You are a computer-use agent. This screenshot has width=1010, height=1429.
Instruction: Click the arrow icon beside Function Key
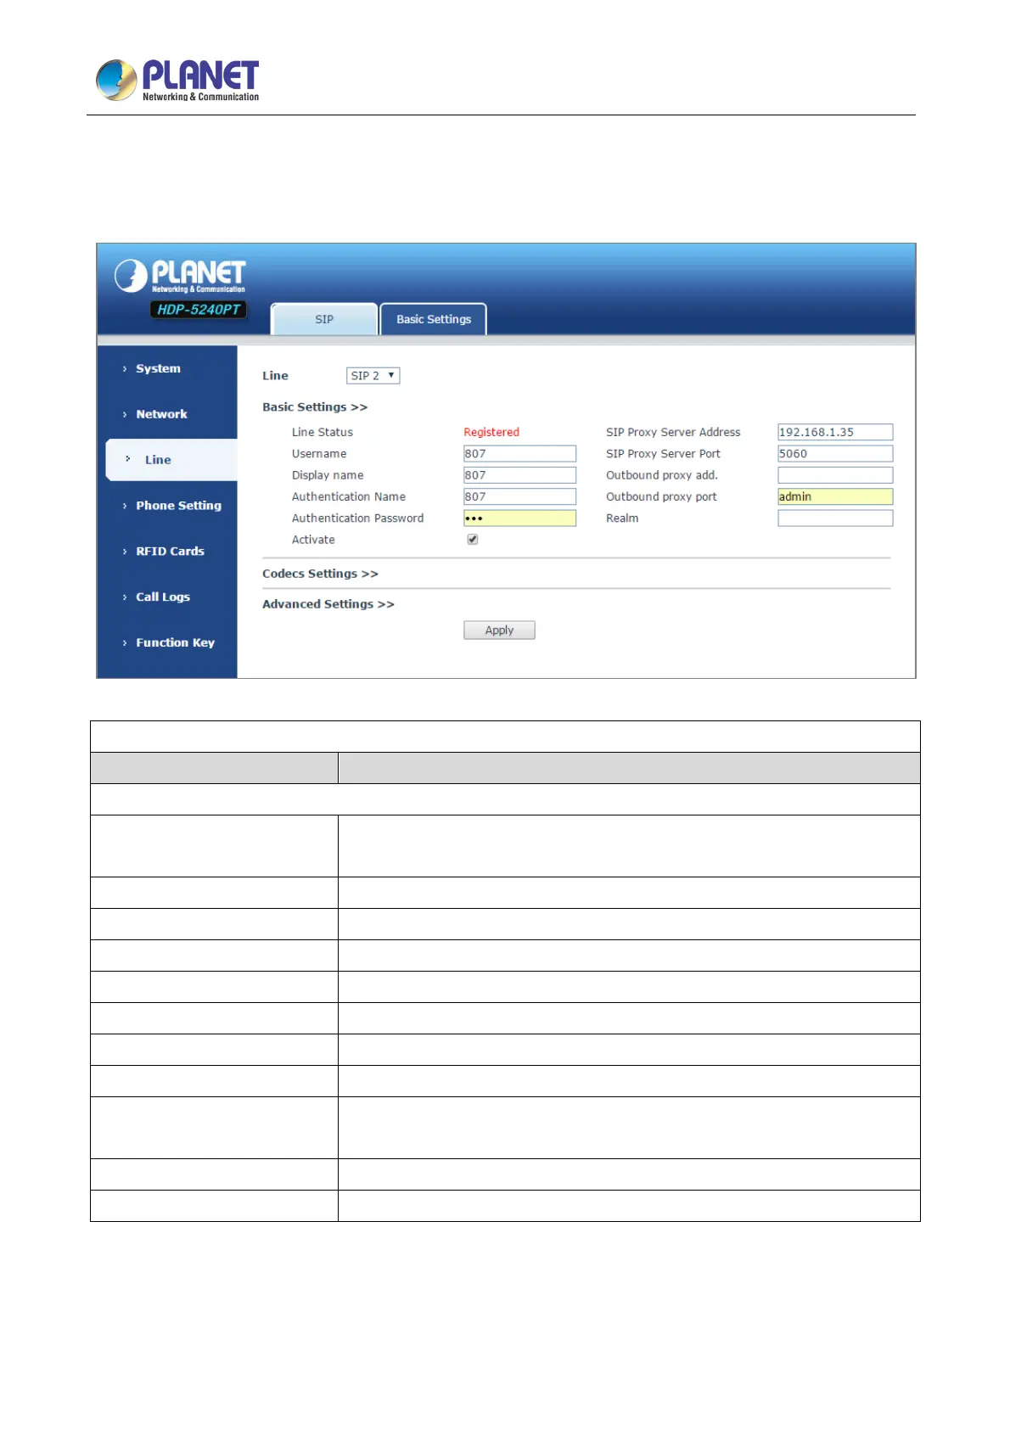pos(125,643)
